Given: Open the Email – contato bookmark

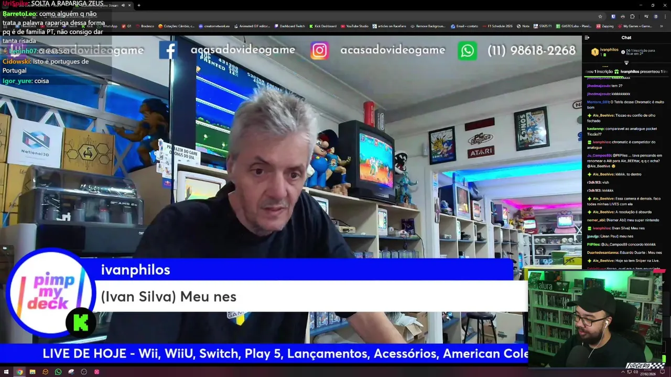Looking at the screenshot, I should pyautogui.click(x=464, y=26).
